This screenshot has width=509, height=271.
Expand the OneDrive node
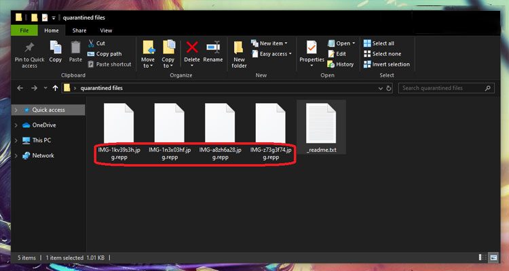(16, 125)
